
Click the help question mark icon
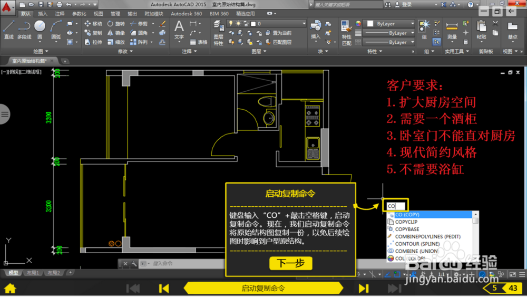471,4
